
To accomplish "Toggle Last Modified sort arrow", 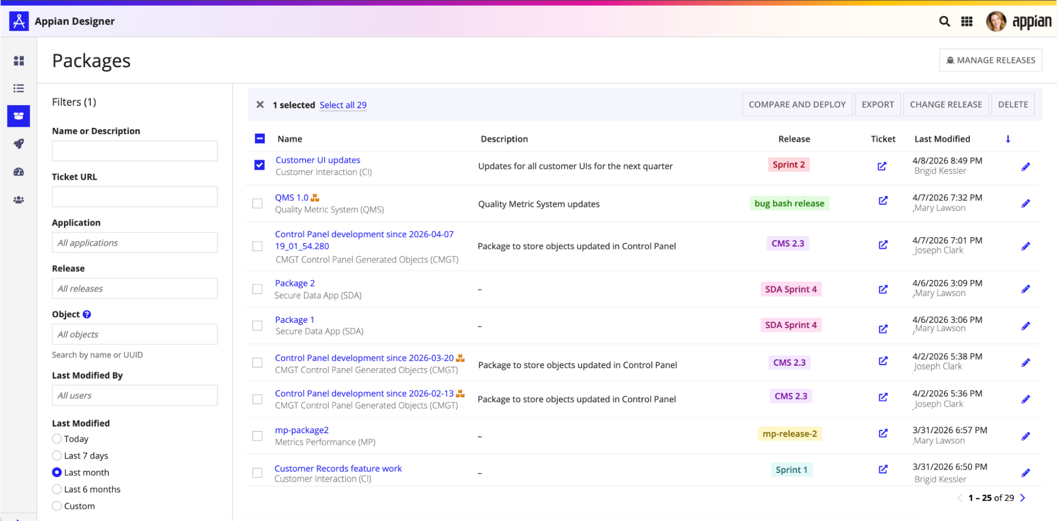I will pyautogui.click(x=1008, y=139).
